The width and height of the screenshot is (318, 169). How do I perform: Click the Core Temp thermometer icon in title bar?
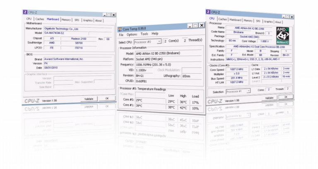(120, 29)
